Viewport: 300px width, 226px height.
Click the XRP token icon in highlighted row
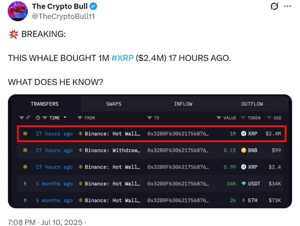tap(244, 133)
